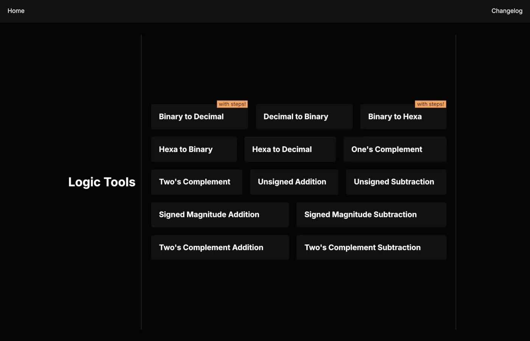Screen dimensions: 530x341
Task: Open the Binary to Hexa tool
Action: tap(403, 116)
